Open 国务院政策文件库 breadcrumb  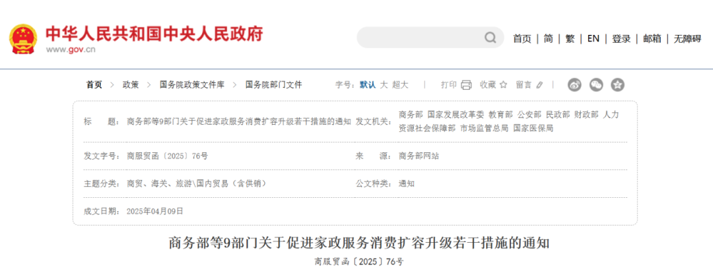[192, 84]
